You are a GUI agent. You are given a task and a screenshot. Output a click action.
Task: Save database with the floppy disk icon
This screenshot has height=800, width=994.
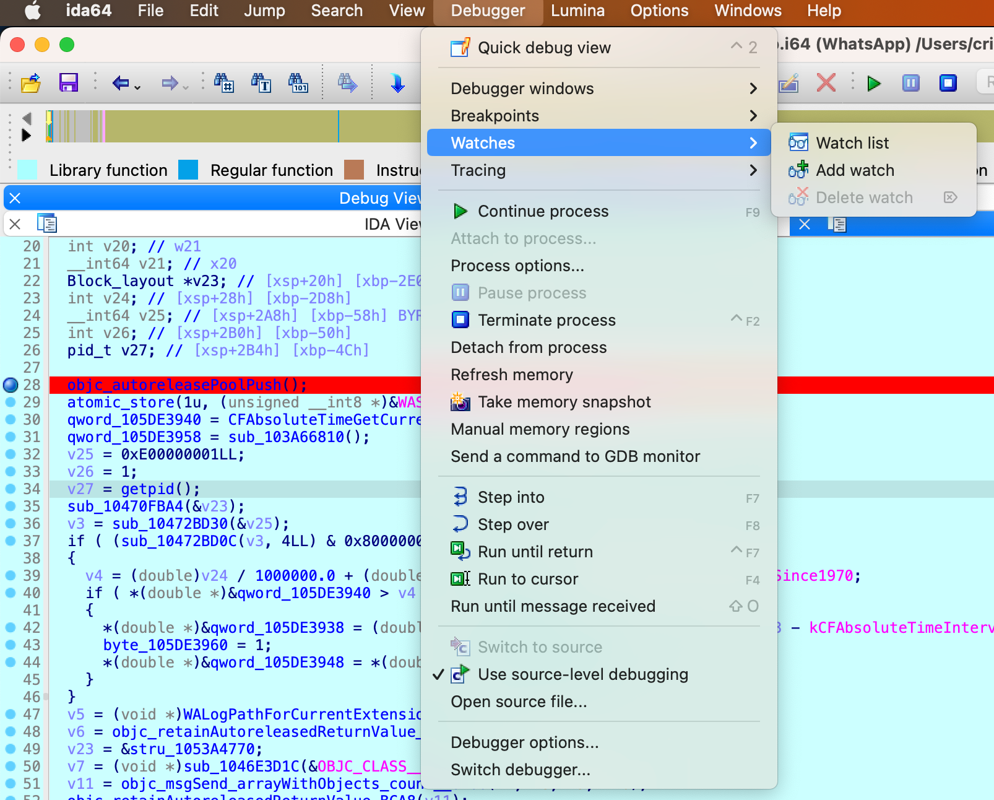click(68, 83)
